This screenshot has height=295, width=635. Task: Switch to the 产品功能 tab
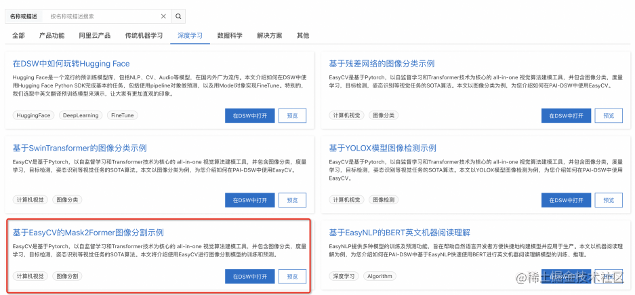point(52,35)
